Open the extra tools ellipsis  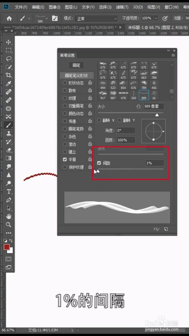tap(9, 233)
